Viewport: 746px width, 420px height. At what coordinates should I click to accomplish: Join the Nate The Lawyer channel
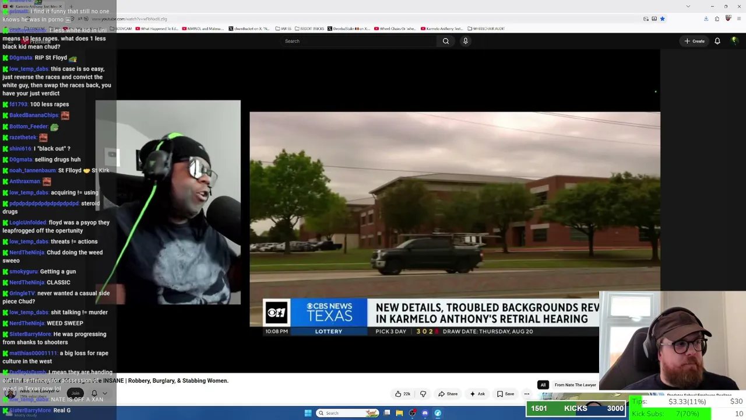(75, 393)
